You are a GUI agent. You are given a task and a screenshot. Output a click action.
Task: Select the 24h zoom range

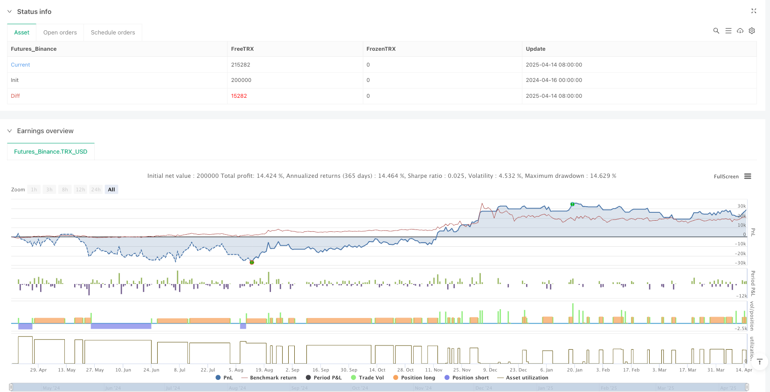pos(96,189)
